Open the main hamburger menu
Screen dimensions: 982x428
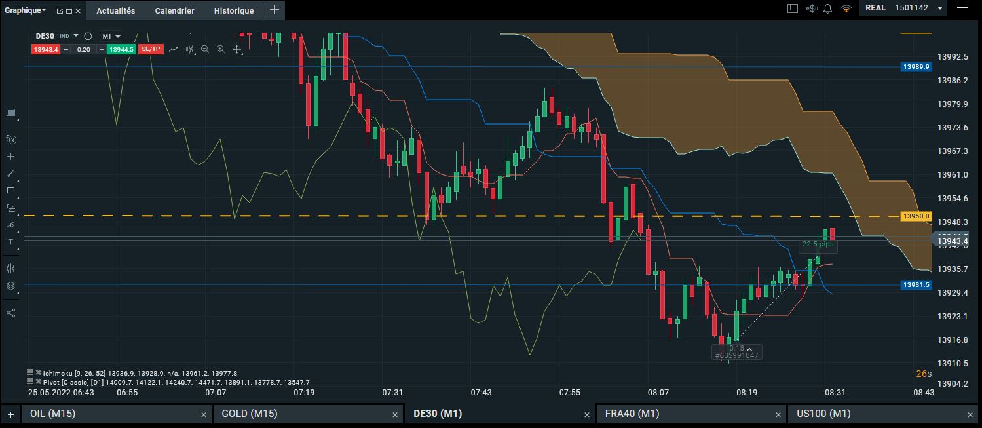click(x=962, y=8)
